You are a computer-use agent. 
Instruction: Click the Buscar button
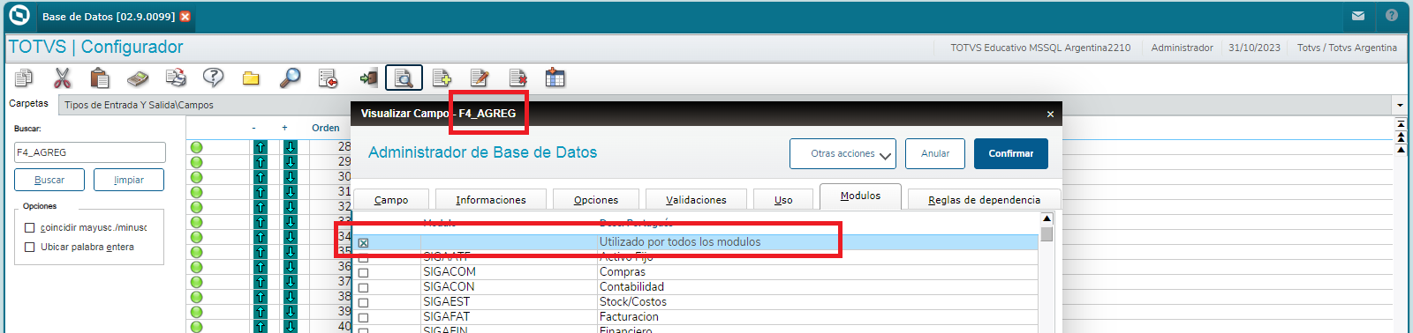point(49,180)
